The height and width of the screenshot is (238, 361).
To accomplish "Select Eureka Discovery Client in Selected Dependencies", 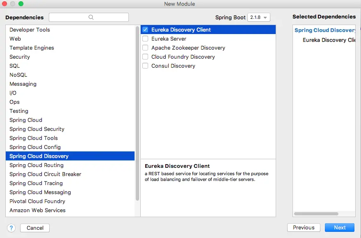I will click(329, 40).
